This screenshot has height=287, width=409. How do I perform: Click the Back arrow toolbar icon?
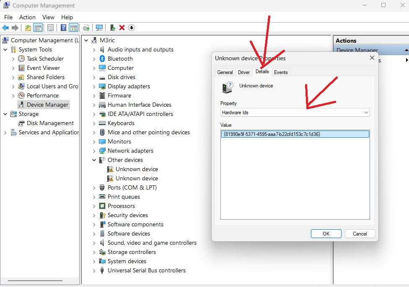point(5,28)
